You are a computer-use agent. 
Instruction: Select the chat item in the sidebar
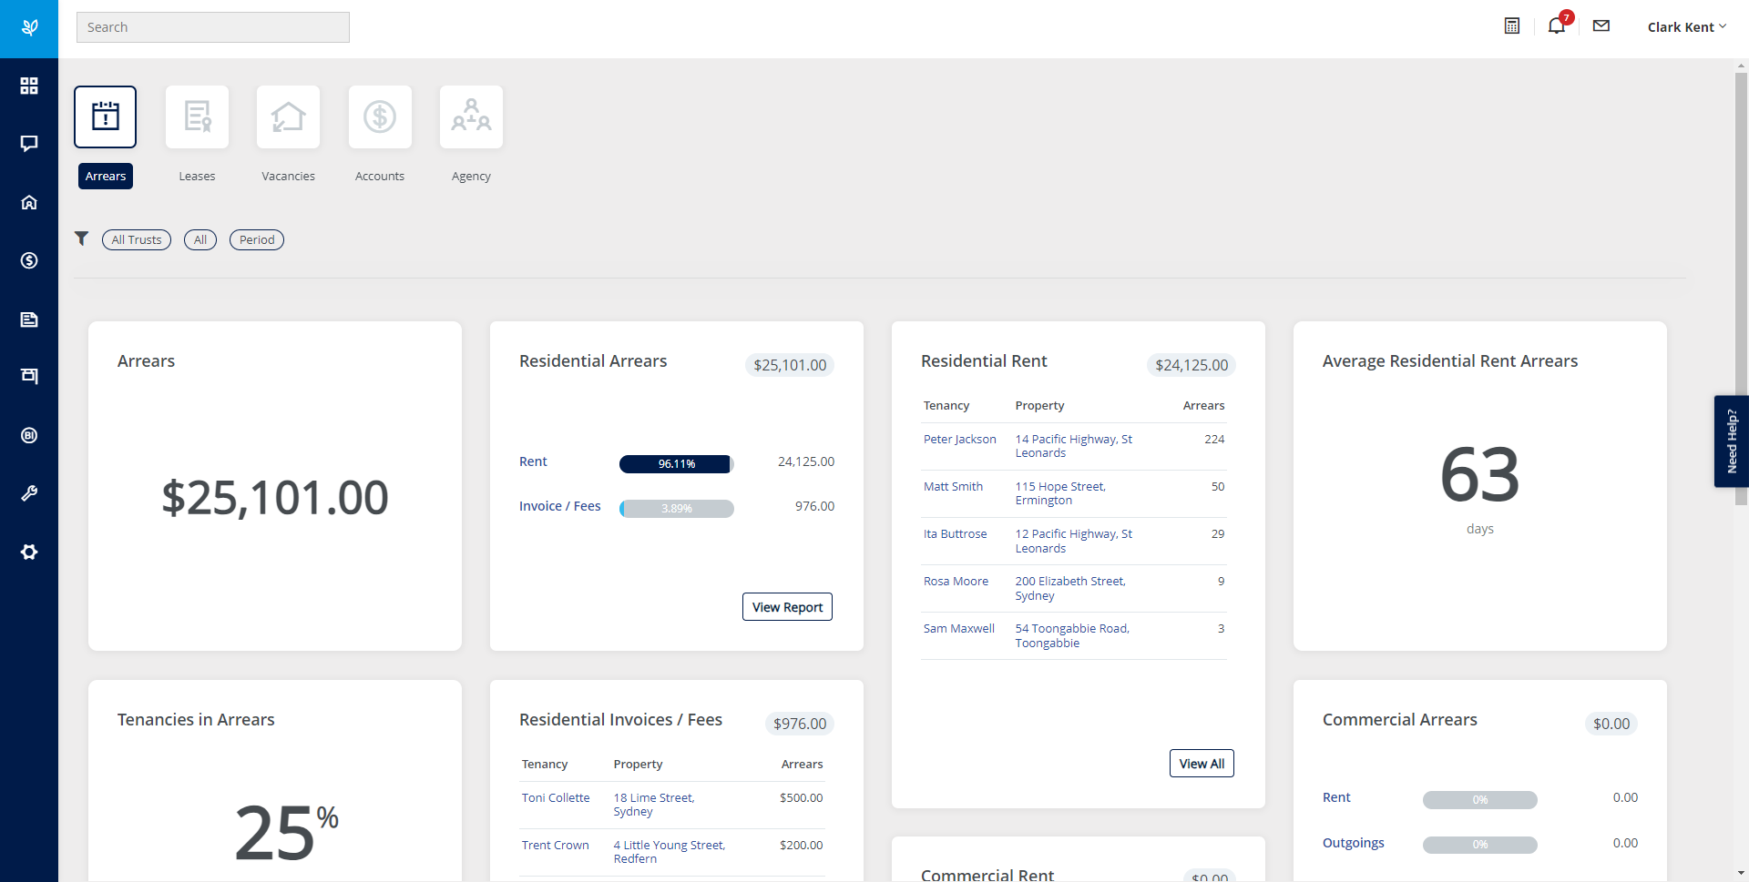tap(29, 143)
